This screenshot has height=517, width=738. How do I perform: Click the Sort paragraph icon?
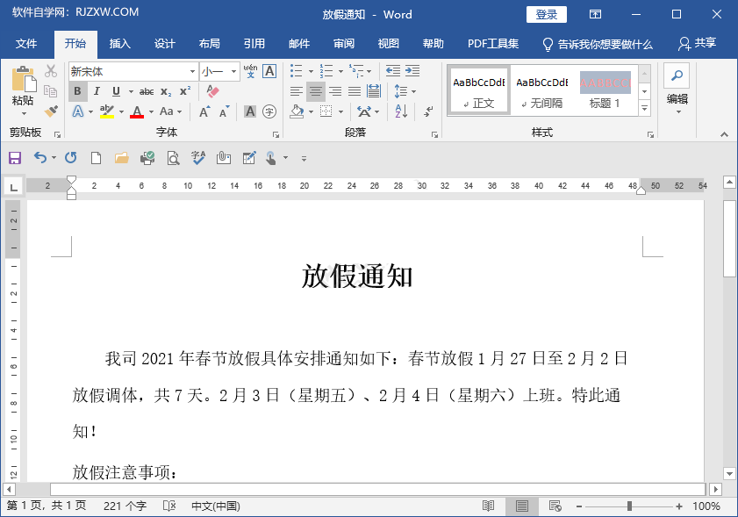[400, 111]
